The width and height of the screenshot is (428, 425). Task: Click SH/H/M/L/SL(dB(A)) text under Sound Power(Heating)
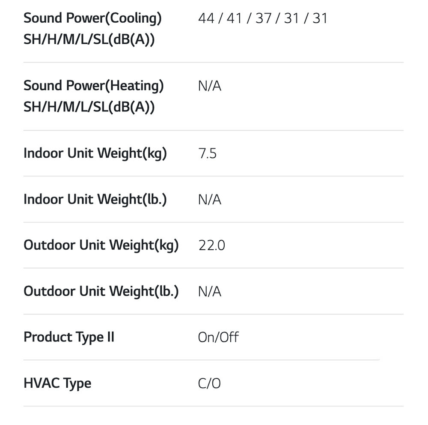click(89, 107)
